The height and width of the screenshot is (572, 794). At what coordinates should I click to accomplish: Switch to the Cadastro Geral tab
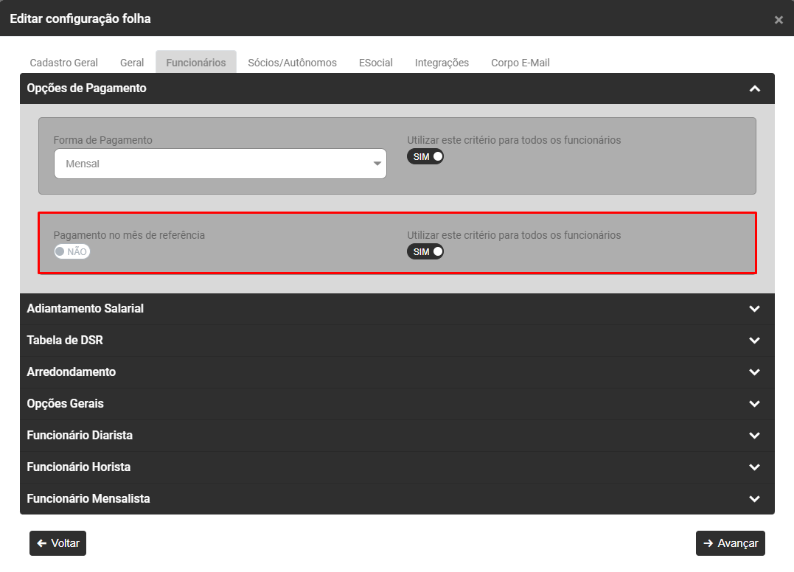[x=64, y=63]
